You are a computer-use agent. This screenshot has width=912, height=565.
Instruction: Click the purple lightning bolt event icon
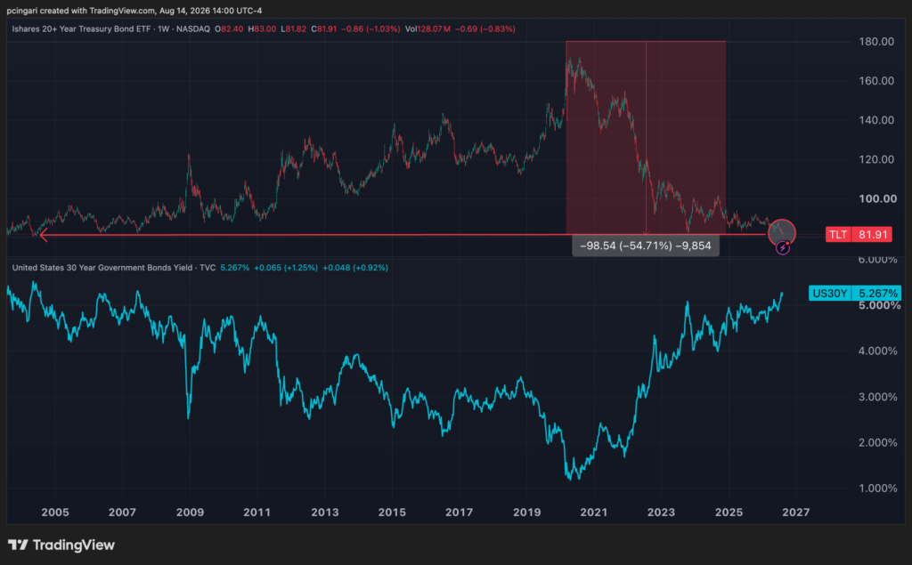[783, 248]
